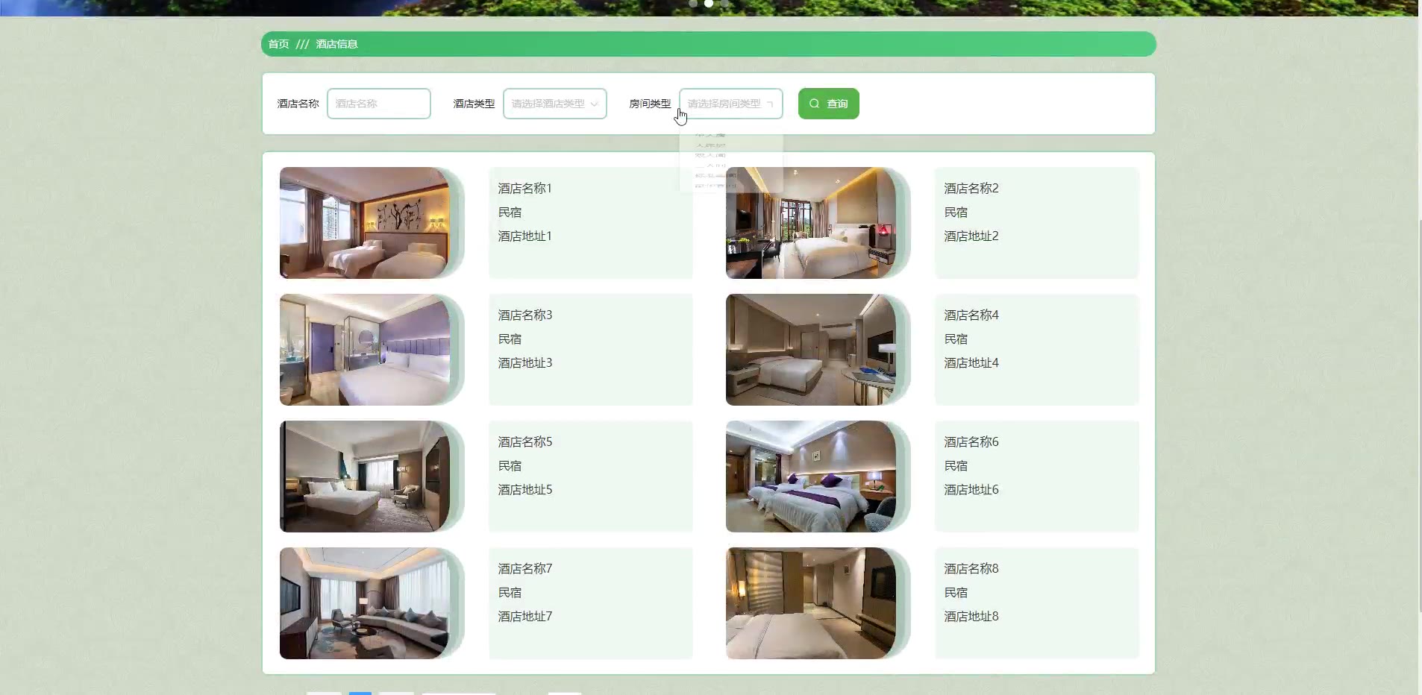Click the 酒店地址6 address text
The width and height of the screenshot is (1422, 695).
point(971,490)
